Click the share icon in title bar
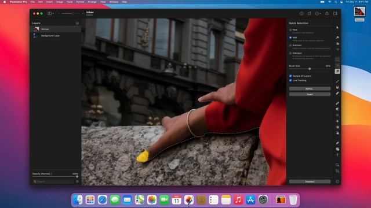 pyautogui.click(x=327, y=13)
